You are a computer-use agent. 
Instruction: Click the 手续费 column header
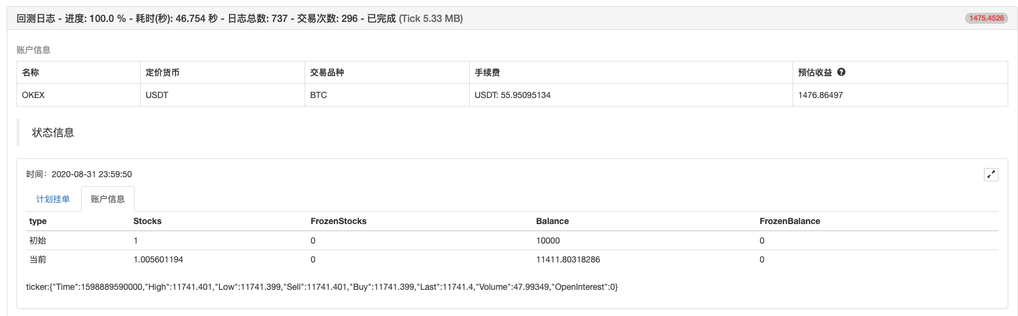click(x=487, y=72)
